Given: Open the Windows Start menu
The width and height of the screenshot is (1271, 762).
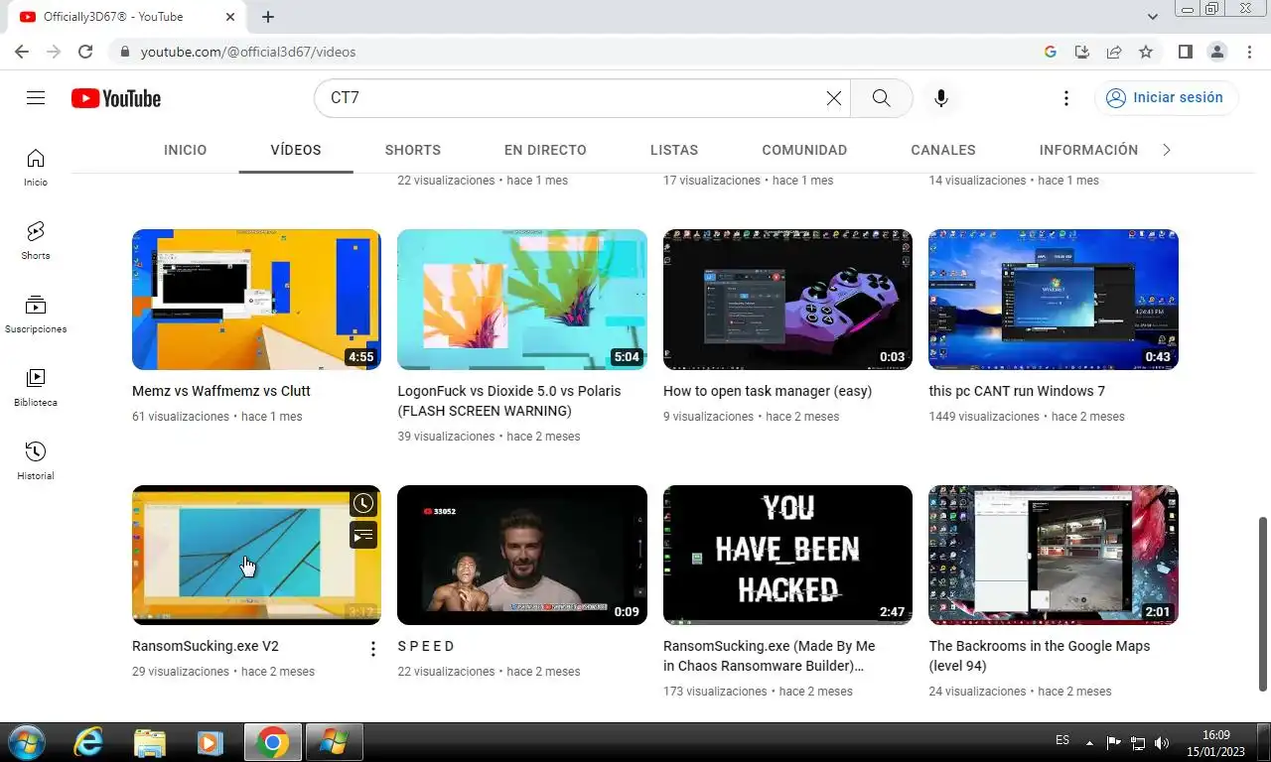Looking at the screenshot, I should point(25,742).
